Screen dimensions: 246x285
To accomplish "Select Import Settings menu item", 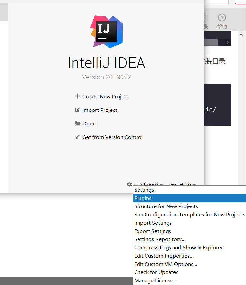I will [x=190, y=223].
